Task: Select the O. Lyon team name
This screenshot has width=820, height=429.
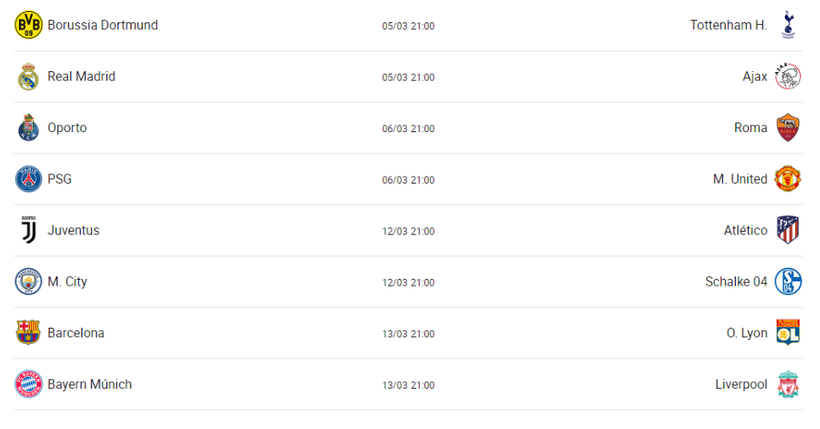Action: click(x=747, y=333)
